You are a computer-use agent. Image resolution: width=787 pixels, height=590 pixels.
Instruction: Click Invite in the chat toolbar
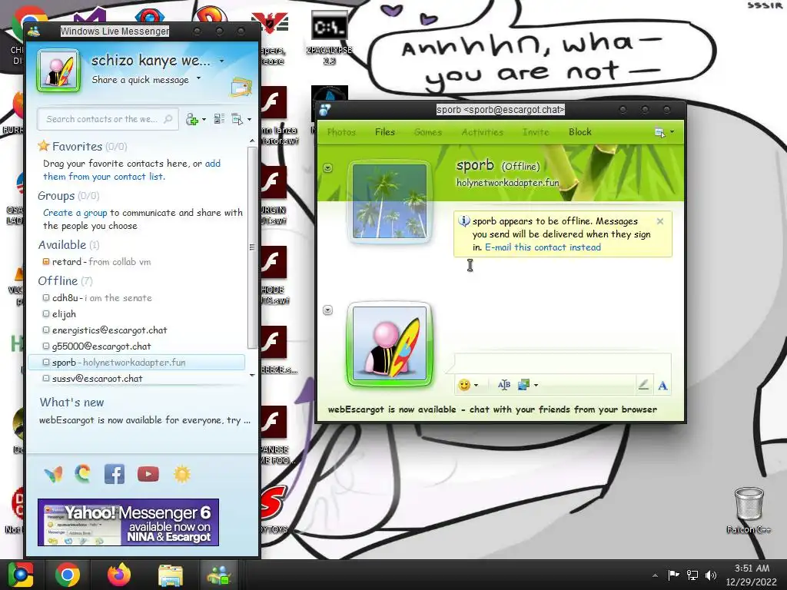click(x=536, y=132)
